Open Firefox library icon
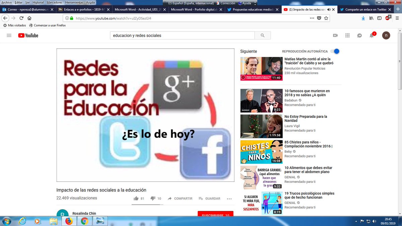The width and height of the screenshot is (402, 226). click(x=371, y=18)
